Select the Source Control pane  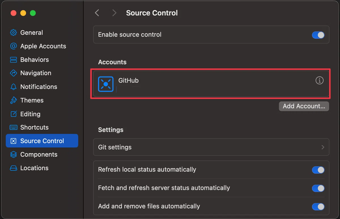point(42,141)
